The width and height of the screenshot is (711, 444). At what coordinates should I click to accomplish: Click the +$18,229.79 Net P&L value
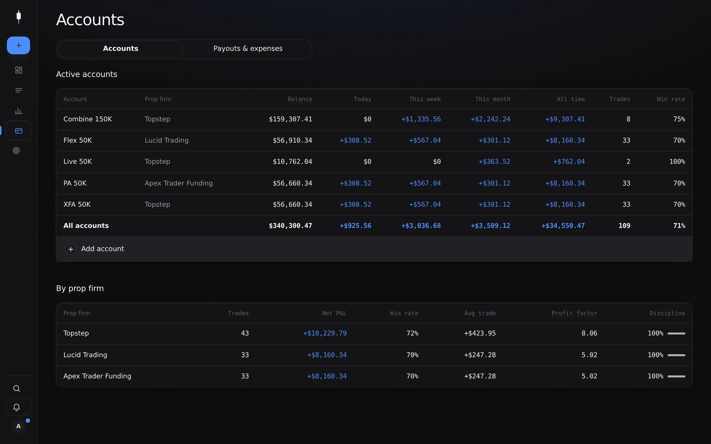(x=325, y=333)
